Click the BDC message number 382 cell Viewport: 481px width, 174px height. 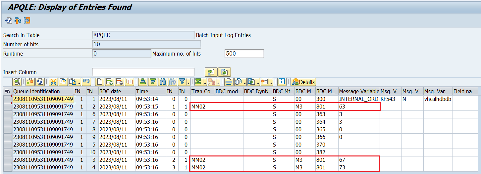click(x=327, y=152)
